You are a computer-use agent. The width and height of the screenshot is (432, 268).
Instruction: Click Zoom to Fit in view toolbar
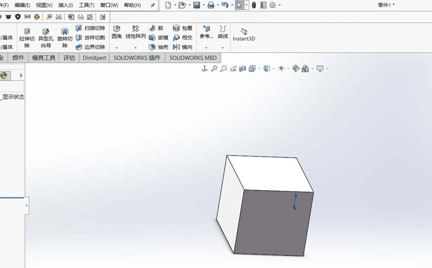(214, 69)
